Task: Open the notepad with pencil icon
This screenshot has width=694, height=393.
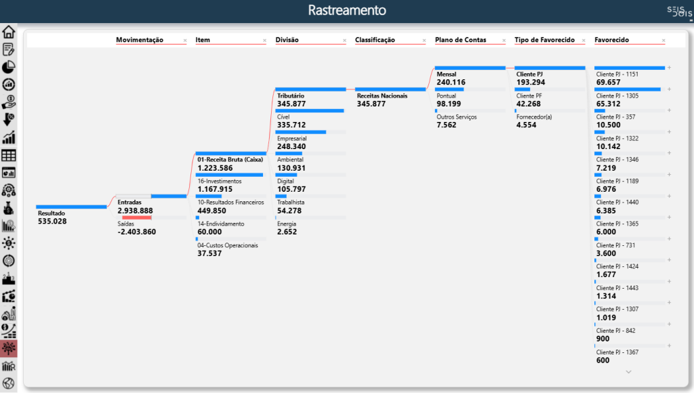Action: click(x=9, y=49)
